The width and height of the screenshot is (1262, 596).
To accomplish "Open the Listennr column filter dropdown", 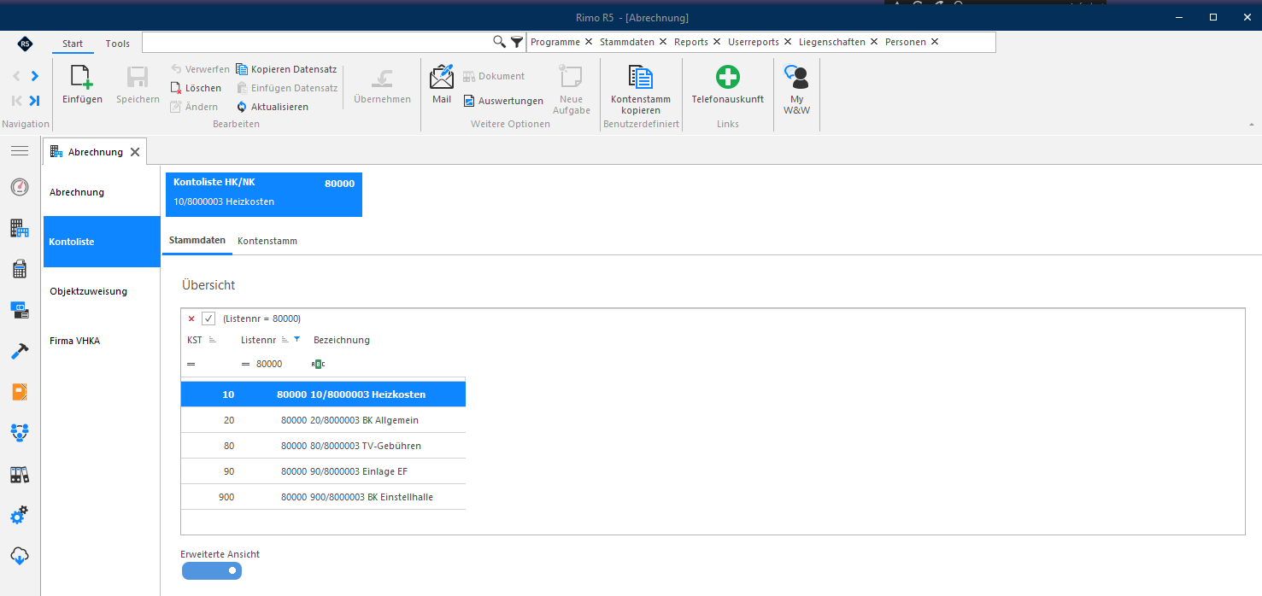I will (296, 339).
